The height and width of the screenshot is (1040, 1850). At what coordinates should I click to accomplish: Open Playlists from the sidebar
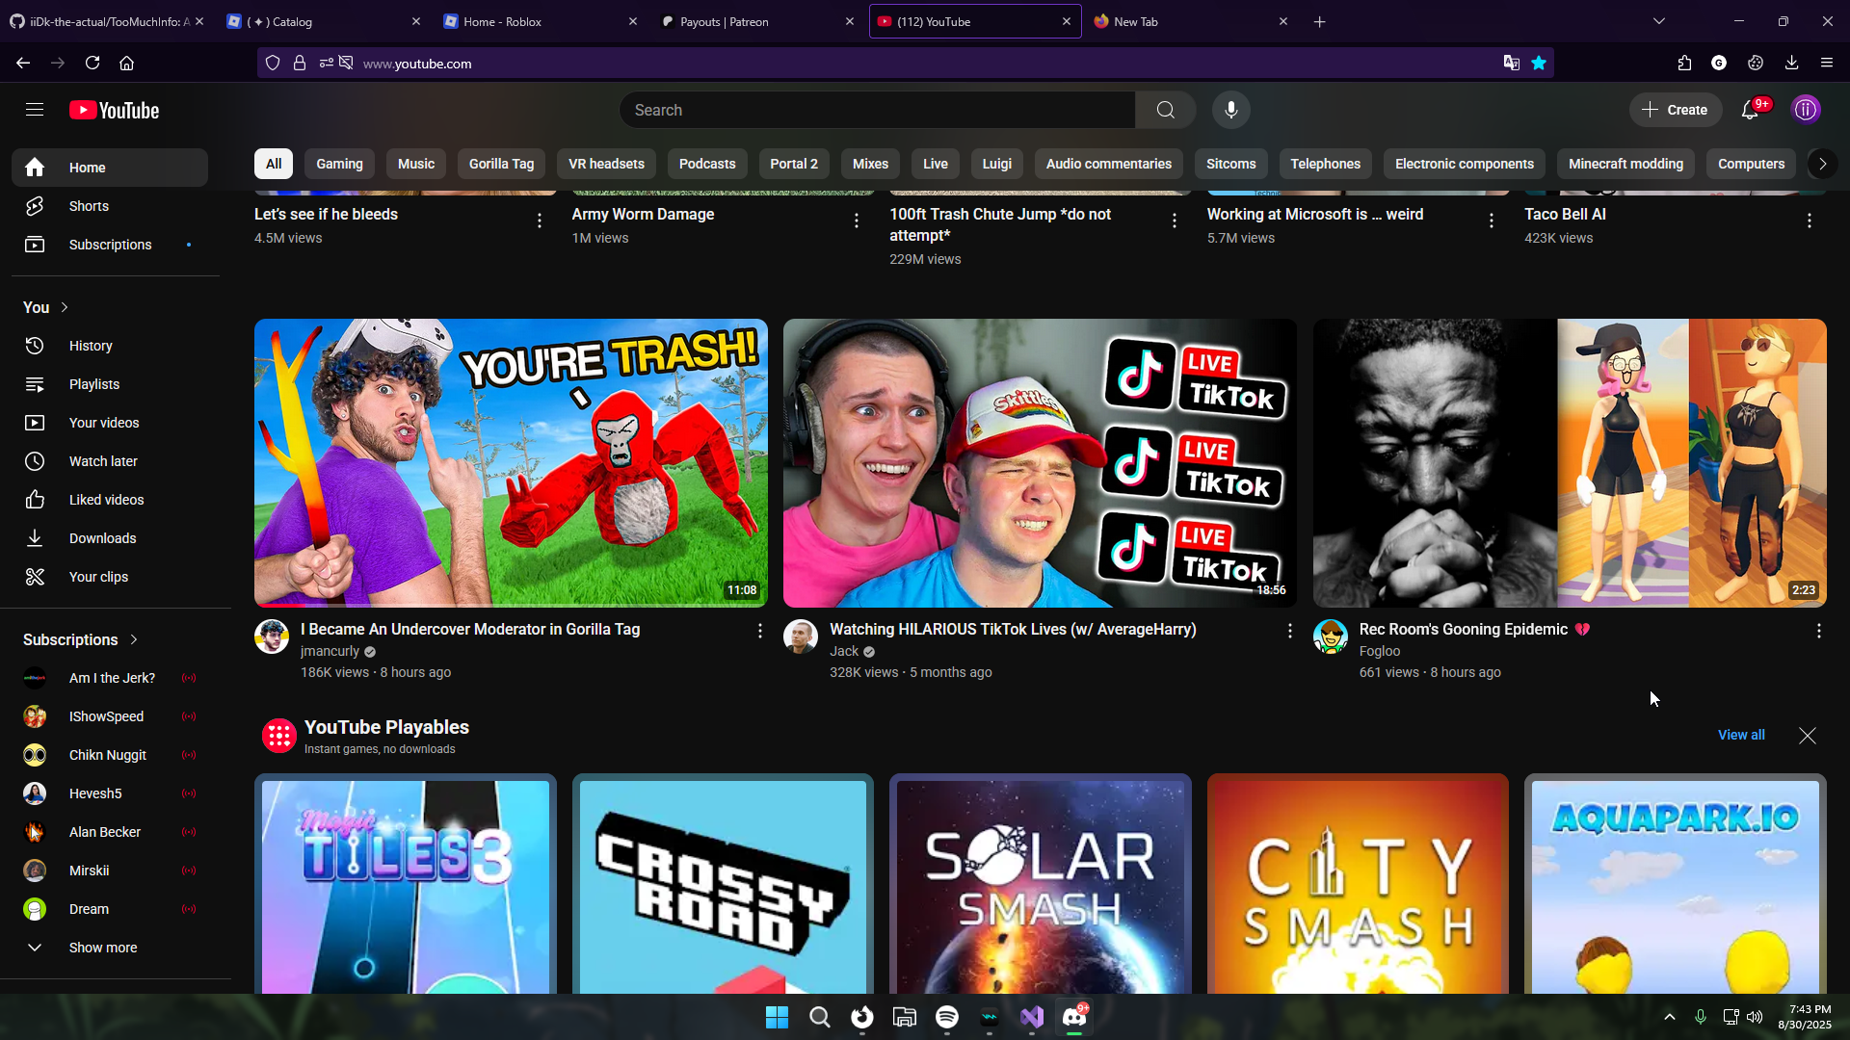(x=110, y=384)
